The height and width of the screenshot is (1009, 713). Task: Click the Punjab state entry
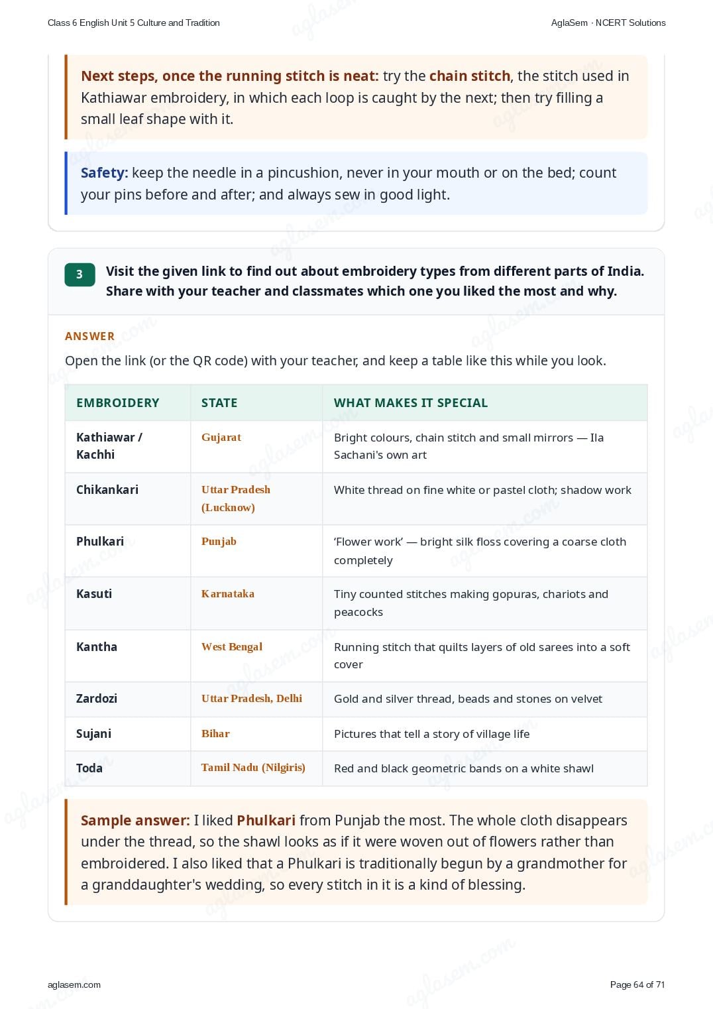(x=219, y=542)
